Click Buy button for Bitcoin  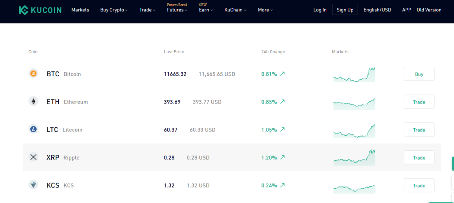point(419,74)
